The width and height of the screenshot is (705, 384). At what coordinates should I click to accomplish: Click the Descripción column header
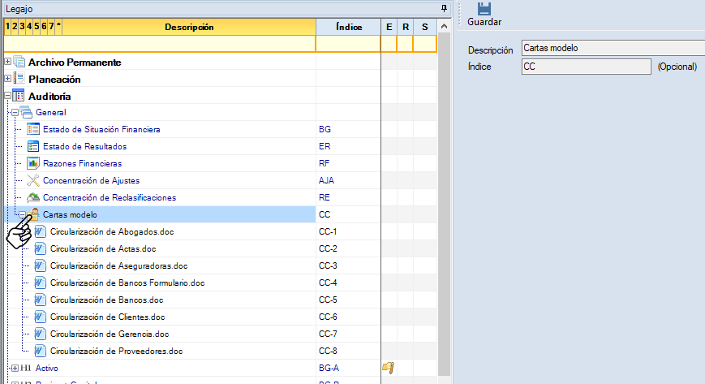(x=188, y=28)
